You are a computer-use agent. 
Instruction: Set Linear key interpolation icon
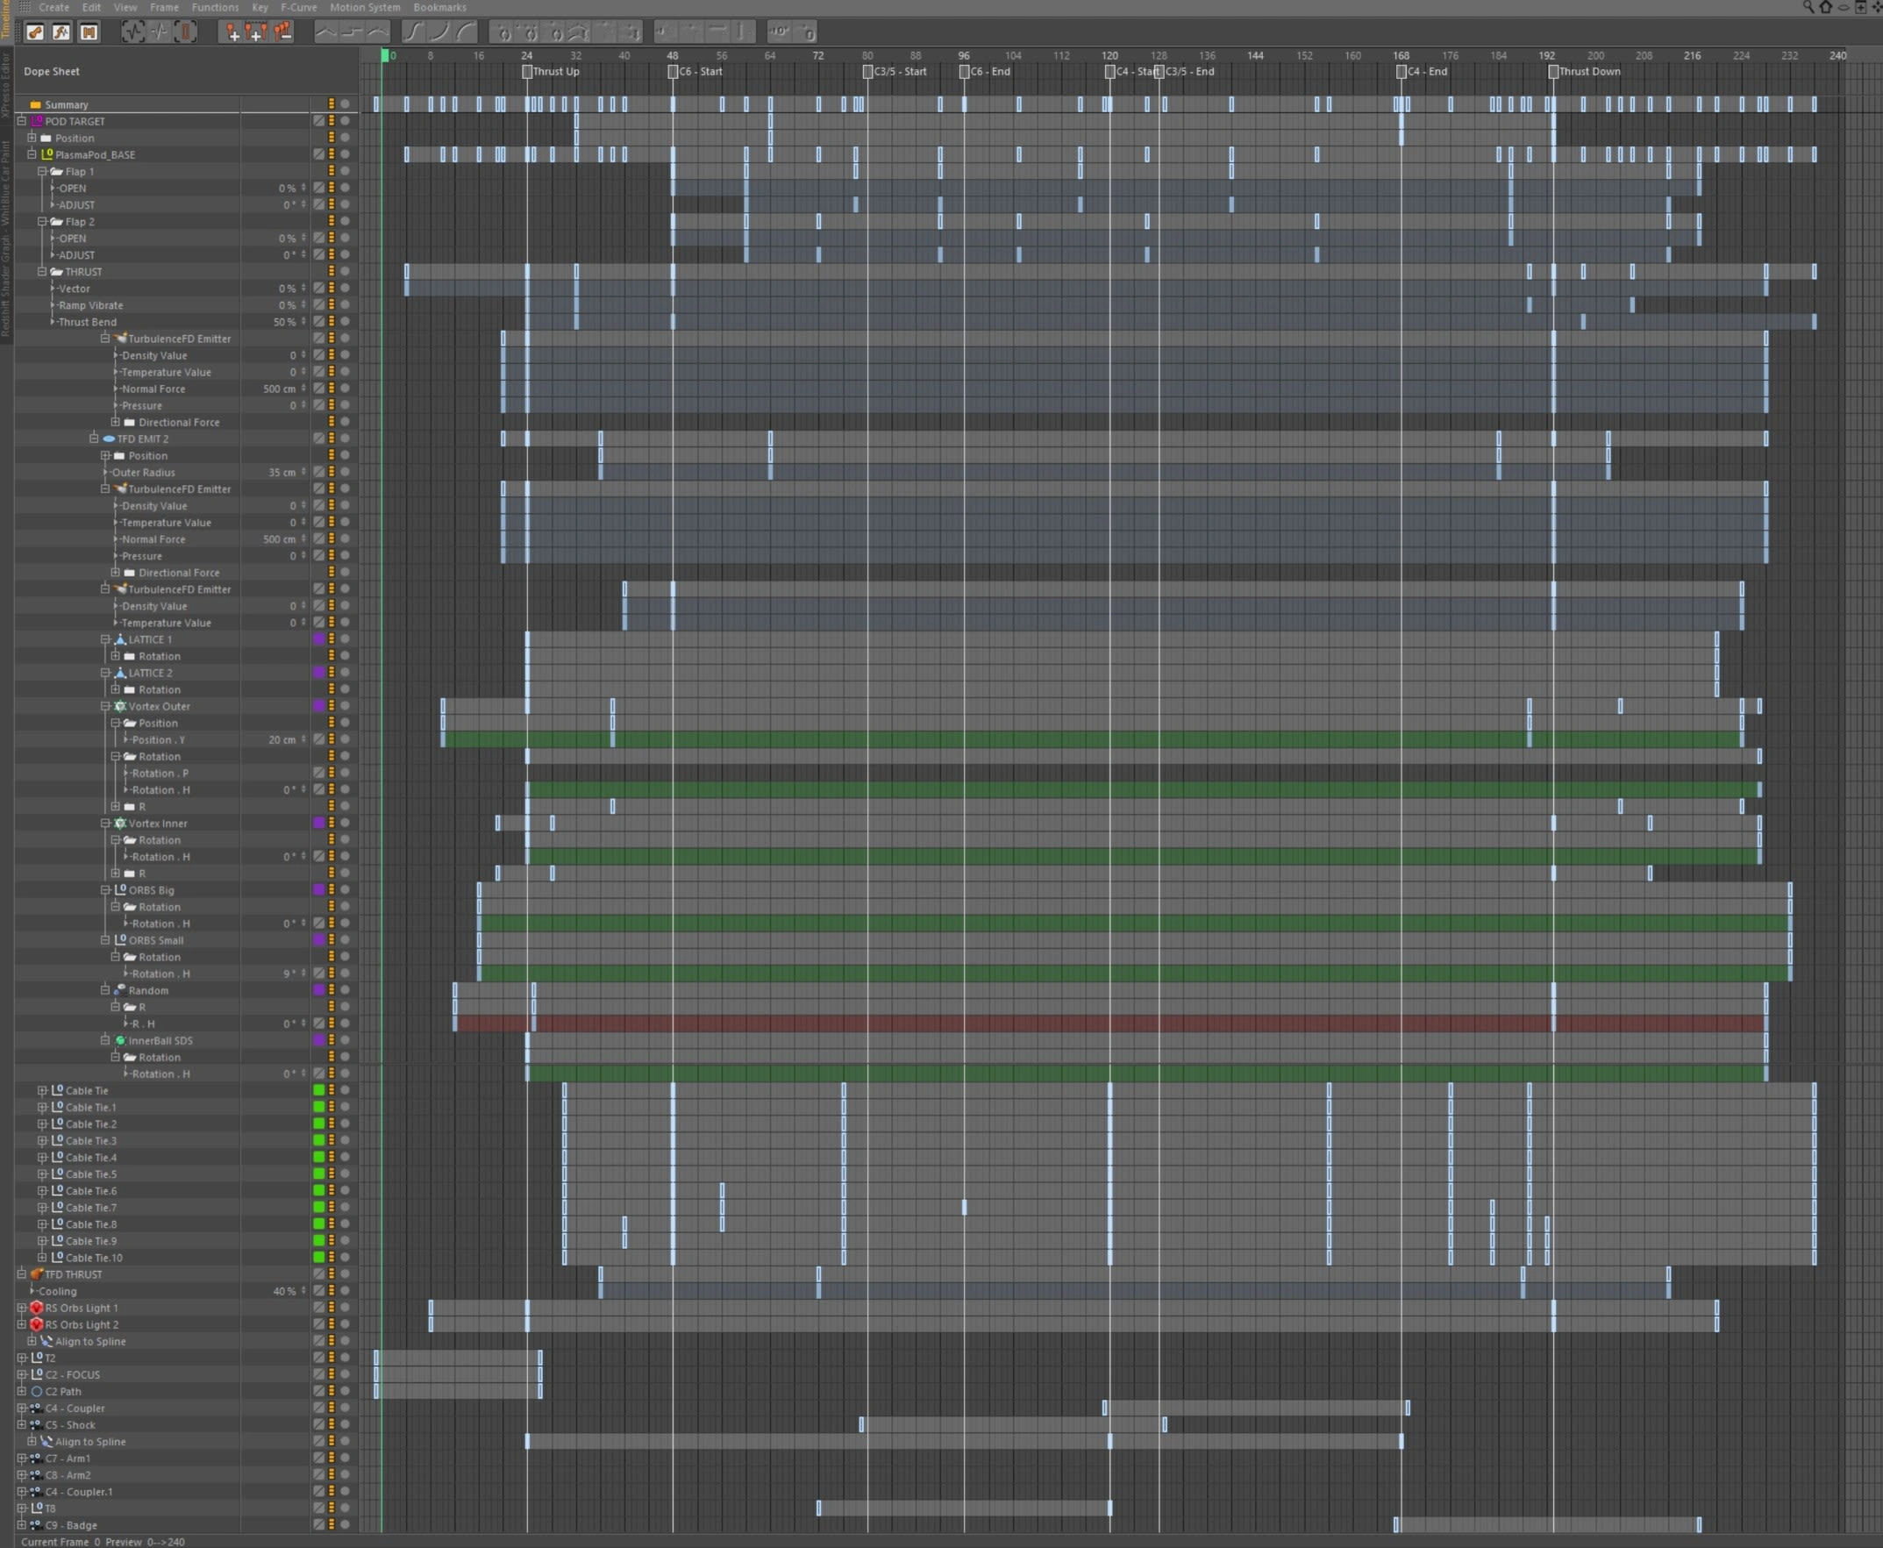click(x=326, y=32)
